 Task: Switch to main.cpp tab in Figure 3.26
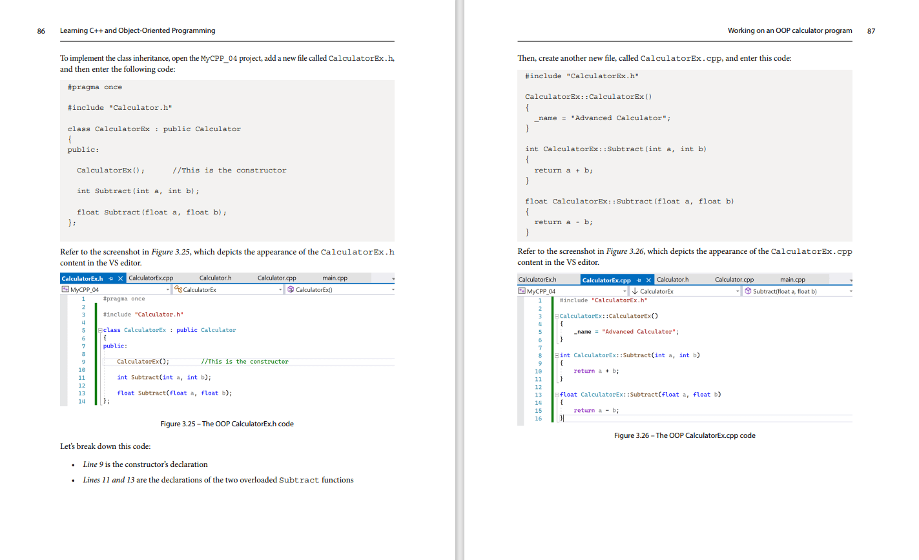click(x=792, y=280)
